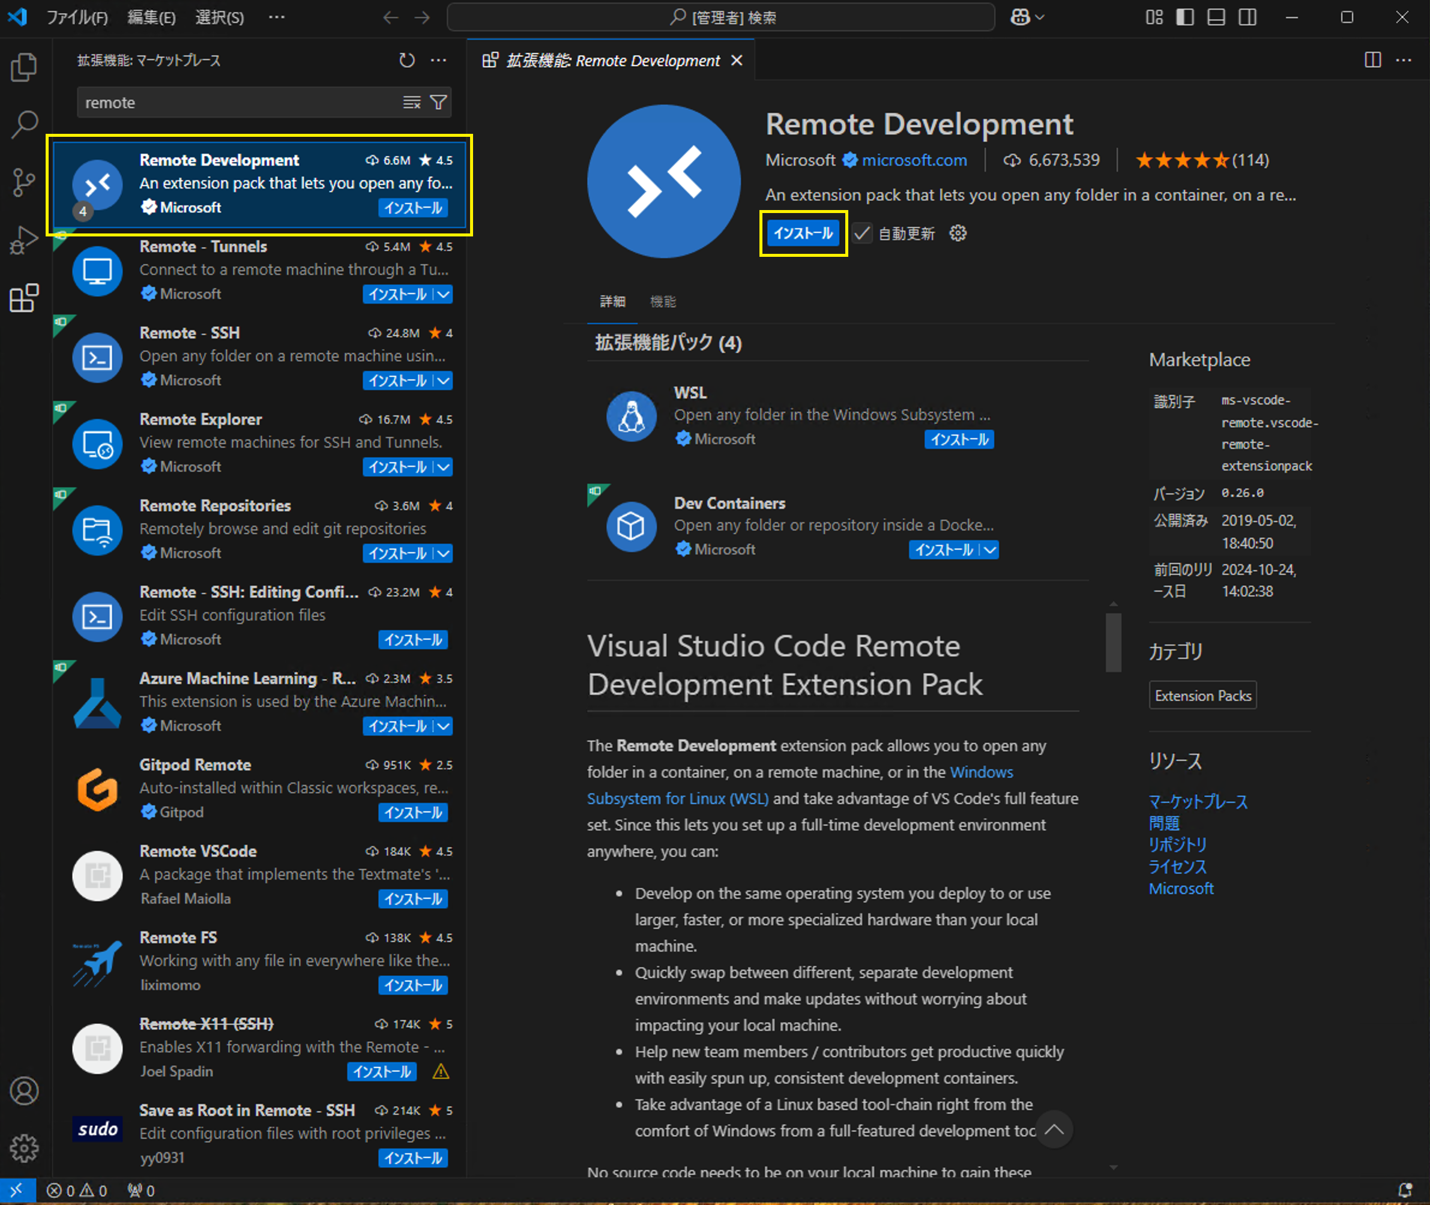Open the Search view in activity bar
Viewport: 1430px width, 1205px height.
(24, 124)
